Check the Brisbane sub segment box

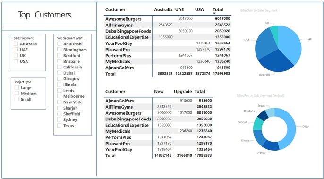pyautogui.click(x=60, y=61)
